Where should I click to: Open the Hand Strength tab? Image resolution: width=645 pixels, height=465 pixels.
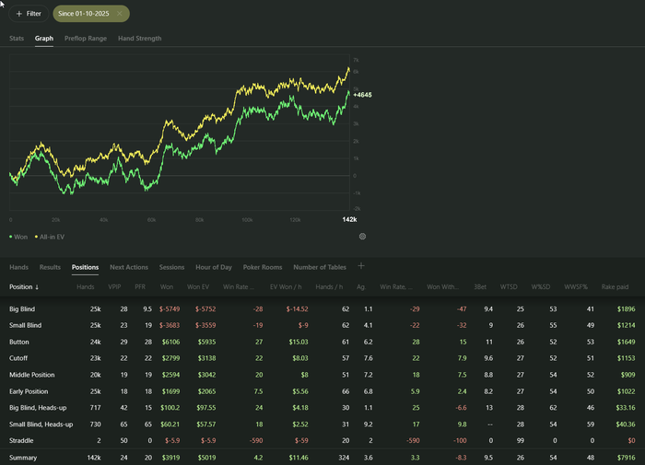[139, 39]
